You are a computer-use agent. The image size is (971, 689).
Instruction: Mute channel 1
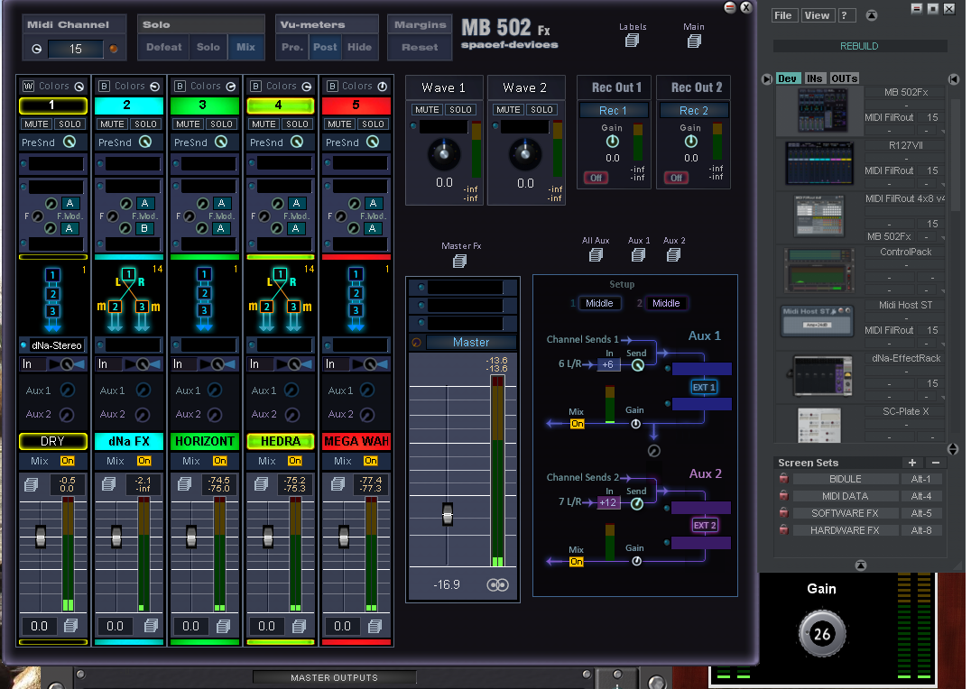click(x=36, y=124)
